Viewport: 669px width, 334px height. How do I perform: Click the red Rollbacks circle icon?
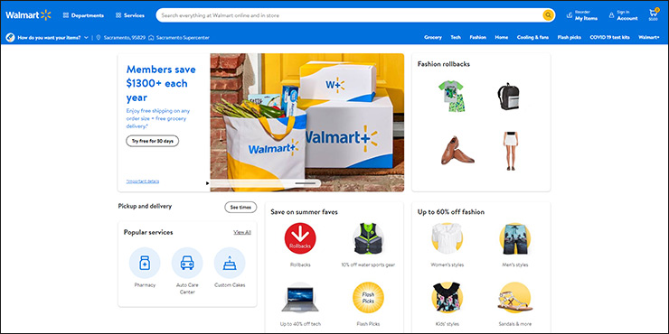click(300, 238)
